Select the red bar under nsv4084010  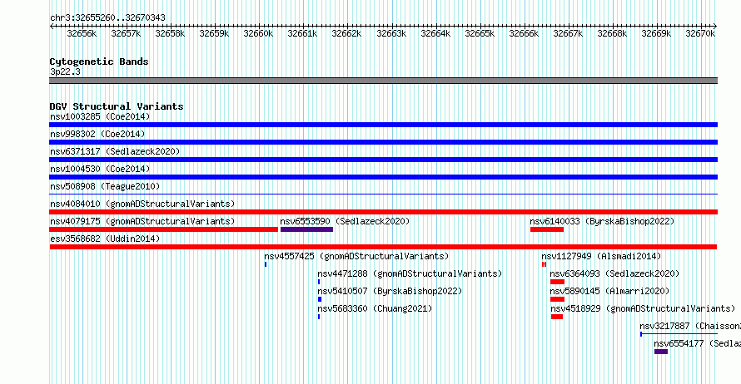click(x=383, y=212)
